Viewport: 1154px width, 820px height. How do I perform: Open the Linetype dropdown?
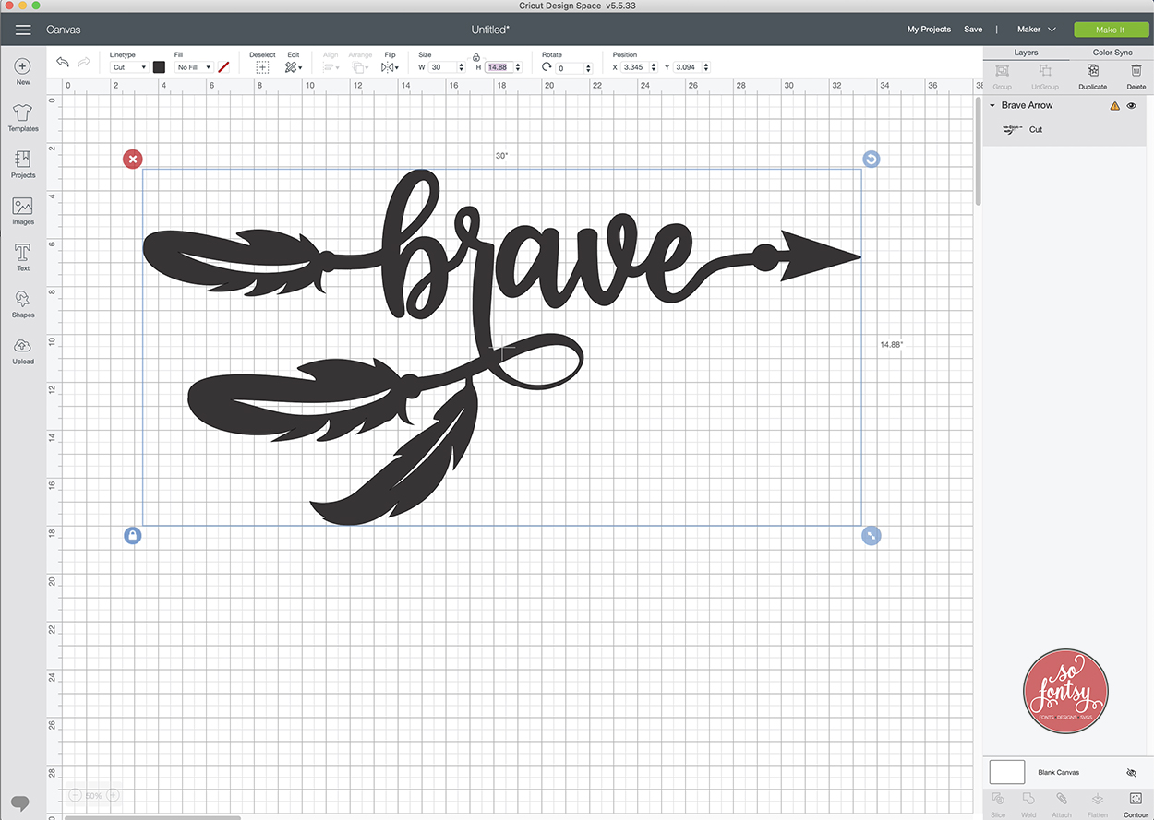[x=129, y=67]
